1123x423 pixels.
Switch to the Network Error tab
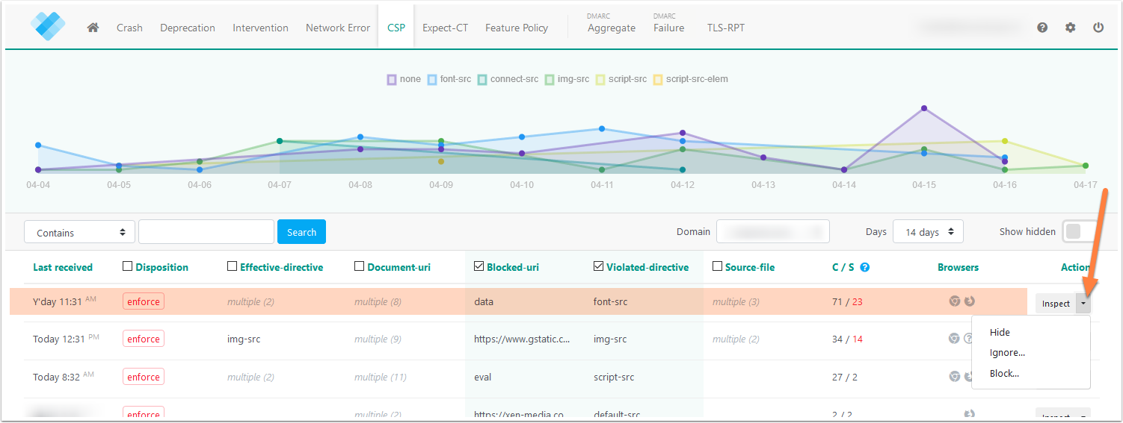tap(337, 28)
